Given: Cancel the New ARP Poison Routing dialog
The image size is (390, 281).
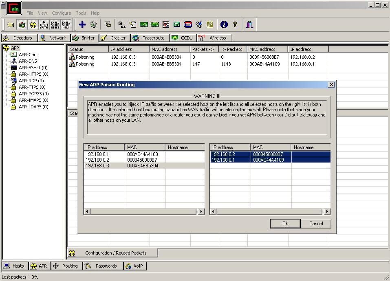Looking at the screenshot, I should 316,224.
